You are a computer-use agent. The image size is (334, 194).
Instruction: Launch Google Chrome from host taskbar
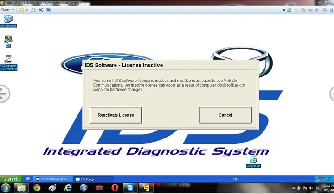pos(37,188)
